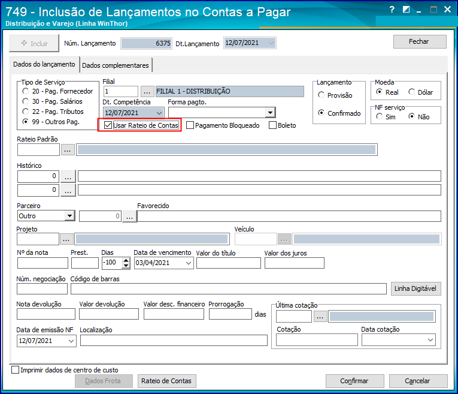Click the Incluir button
458x394 pixels.
(34, 44)
